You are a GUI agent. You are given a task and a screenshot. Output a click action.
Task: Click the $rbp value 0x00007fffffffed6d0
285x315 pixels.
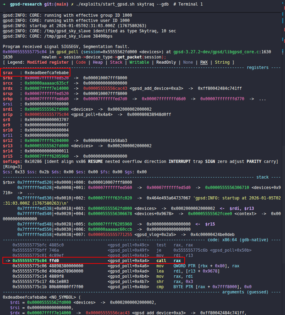click(47, 99)
